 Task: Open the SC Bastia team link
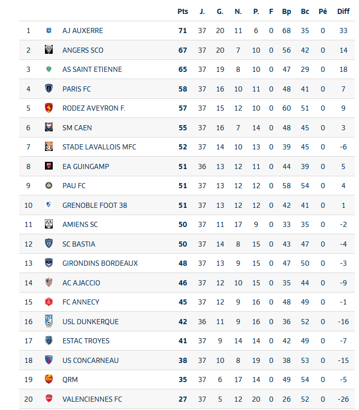(x=79, y=244)
